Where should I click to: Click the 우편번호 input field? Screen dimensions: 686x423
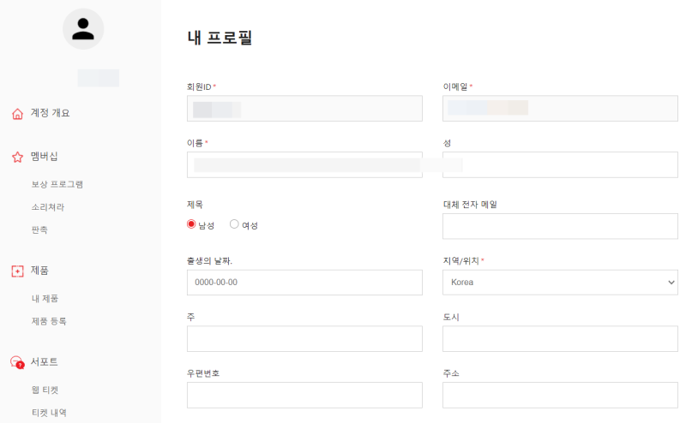pyautogui.click(x=304, y=395)
